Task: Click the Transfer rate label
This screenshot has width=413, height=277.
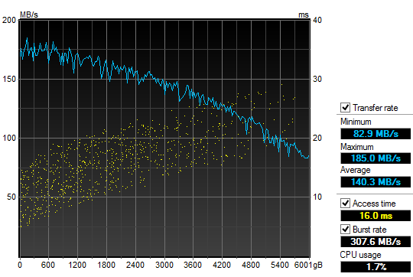Action: pos(376,108)
